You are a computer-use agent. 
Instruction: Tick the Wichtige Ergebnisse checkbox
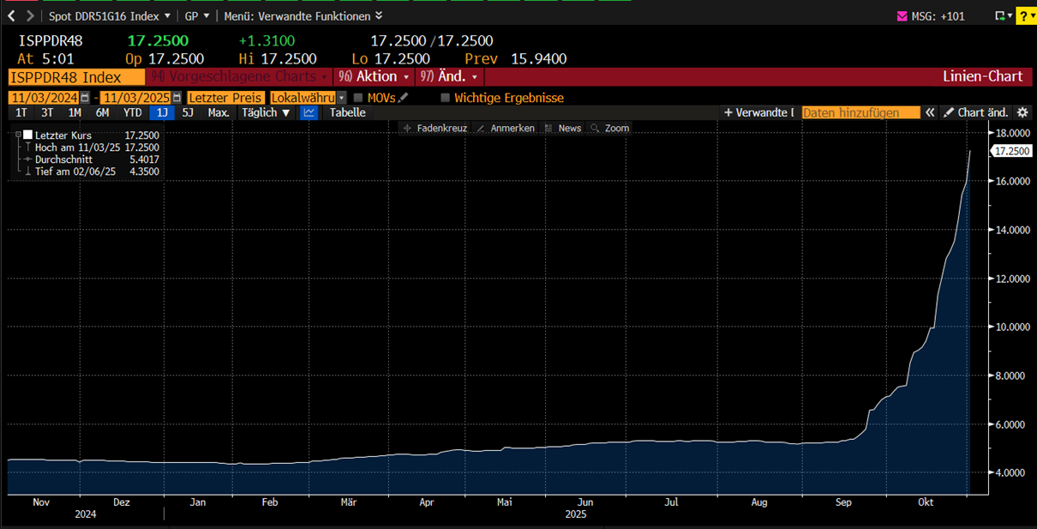tap(445, 98)
